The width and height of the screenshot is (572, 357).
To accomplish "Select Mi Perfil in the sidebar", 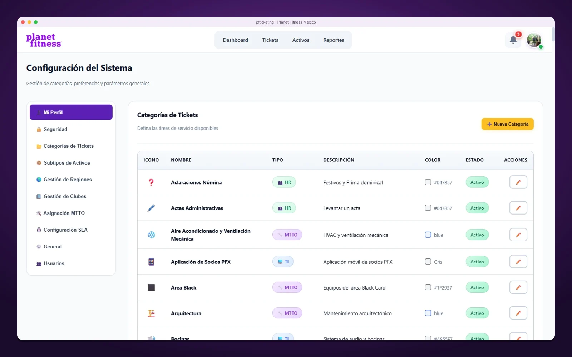I will coord(71,112).
